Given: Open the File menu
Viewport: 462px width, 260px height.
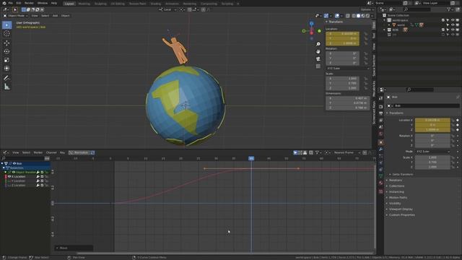Looking at the screenshot, I should click(11, 3).
